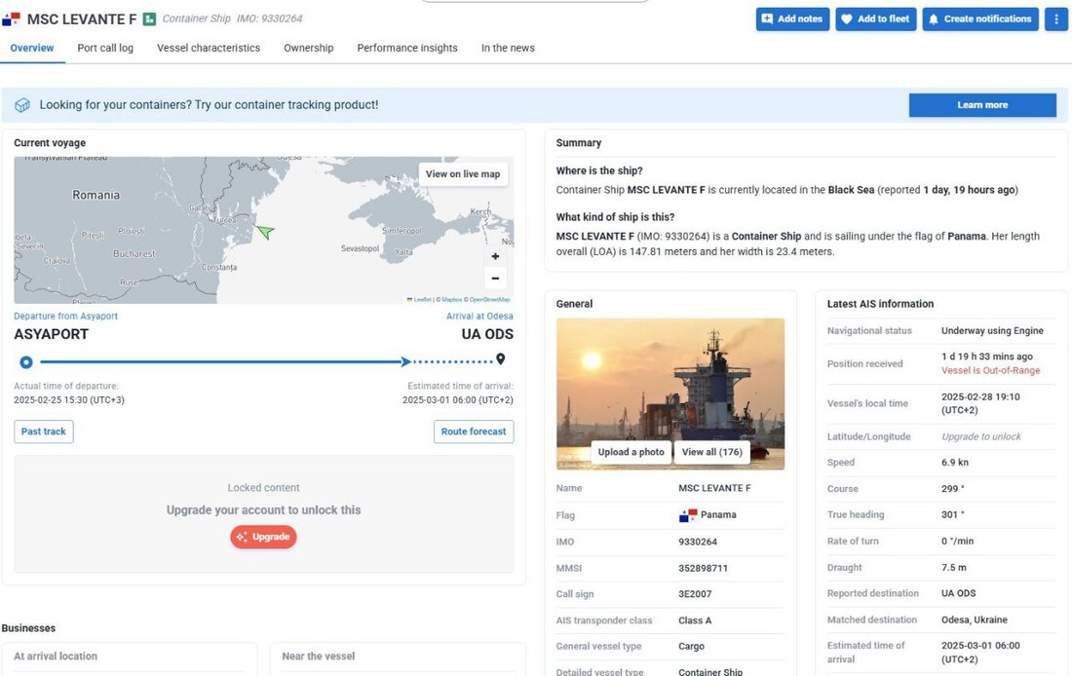Viewport: 1072px width, 676px height.
Task: Open the Arrival at Odesa link
Action: click(479, 316)
